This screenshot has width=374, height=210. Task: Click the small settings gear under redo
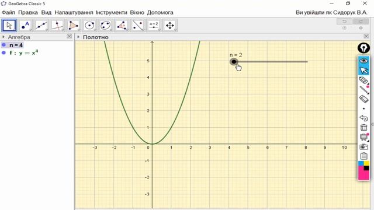(361, 28)
